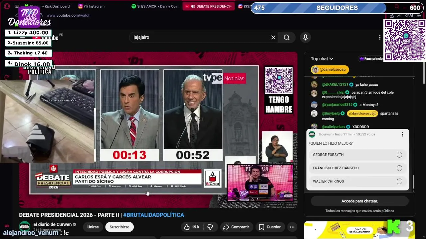Select the DEBATE PRESIDENCIAL YouTube tab

click(x=209, y=6)
